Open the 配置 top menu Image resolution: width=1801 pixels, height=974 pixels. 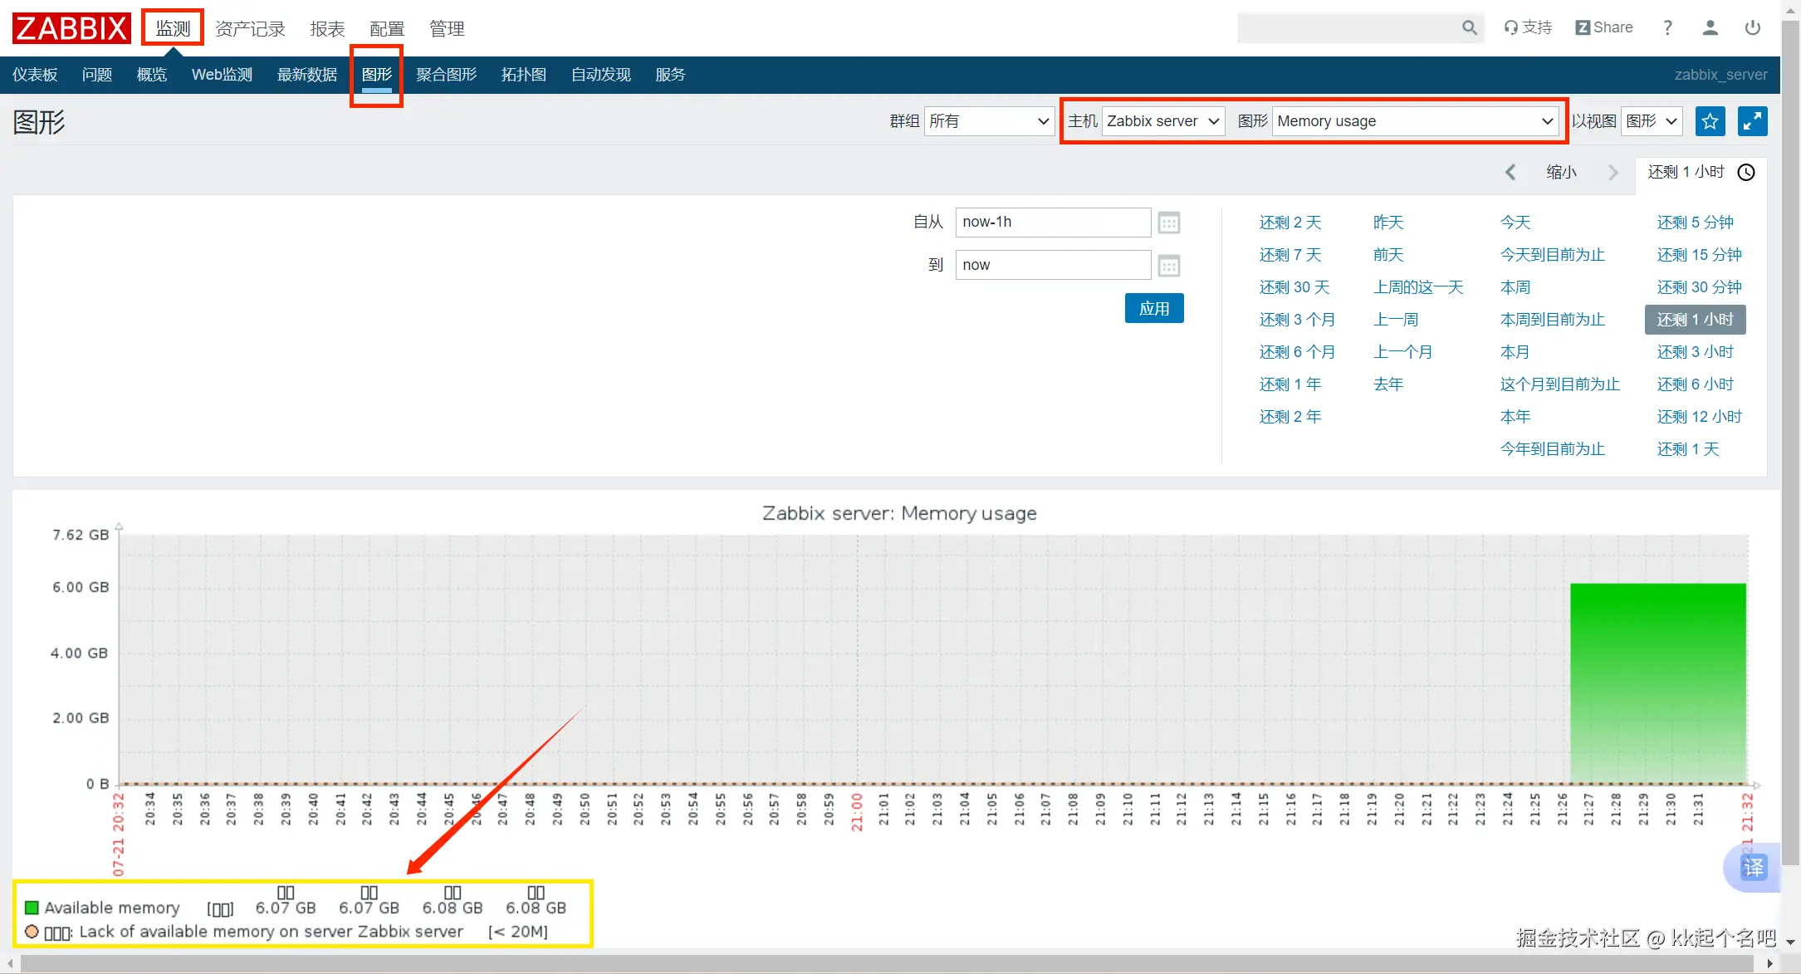pyautogui.click(x=387, y=29)
